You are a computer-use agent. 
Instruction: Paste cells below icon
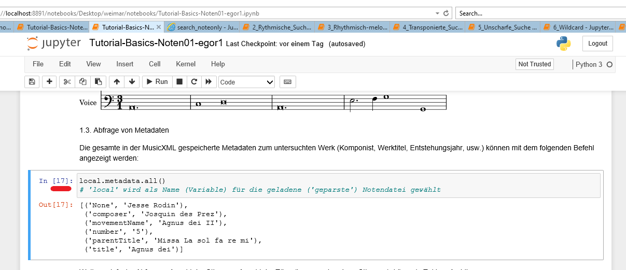[98, 82]
